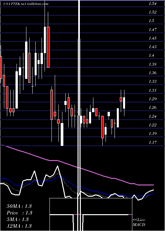Select the 1.19 price label
Viewport: 165px width, 231px height.
(152, 134)
